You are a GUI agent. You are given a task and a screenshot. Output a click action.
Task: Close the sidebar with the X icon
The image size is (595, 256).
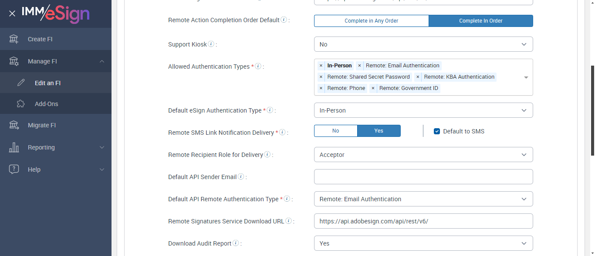tap(12, 13)
